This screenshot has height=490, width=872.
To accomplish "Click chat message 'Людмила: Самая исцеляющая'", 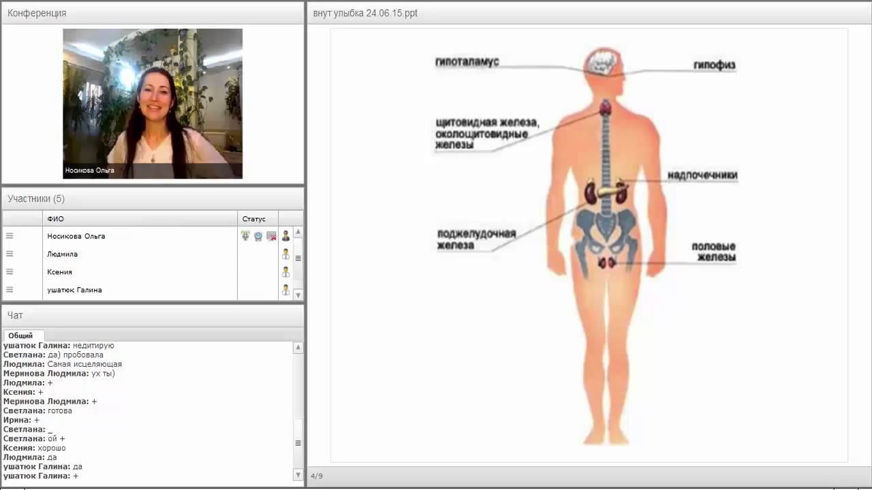I will coord(63,364).
